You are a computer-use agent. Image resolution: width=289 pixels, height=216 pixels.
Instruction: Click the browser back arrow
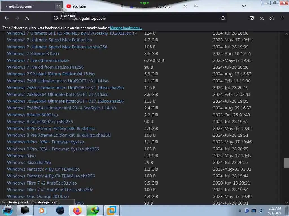[7, 18]
